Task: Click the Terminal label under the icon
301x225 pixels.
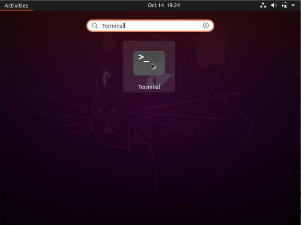Action: click(149, 87)
